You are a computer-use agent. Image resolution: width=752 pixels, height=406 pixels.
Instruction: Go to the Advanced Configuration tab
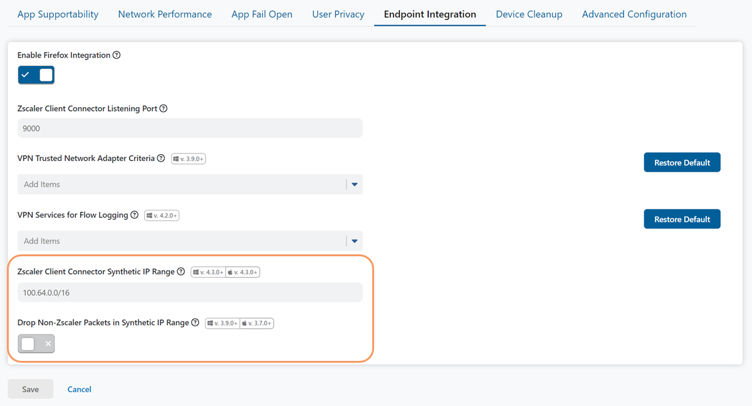[634, 14]
